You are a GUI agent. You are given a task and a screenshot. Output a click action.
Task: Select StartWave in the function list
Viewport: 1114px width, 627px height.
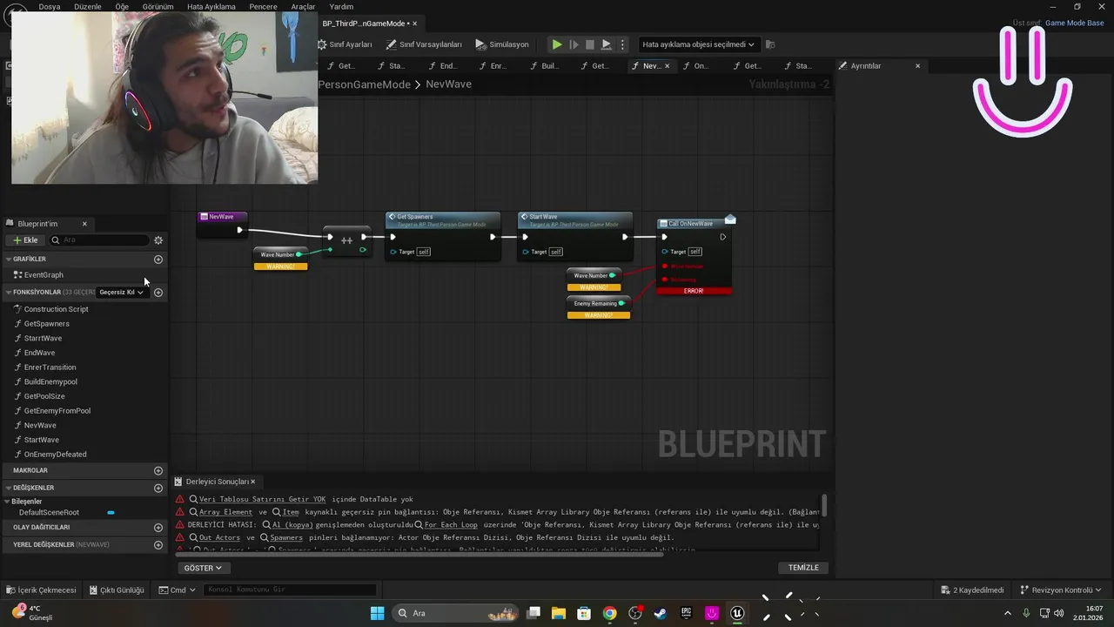42,440
